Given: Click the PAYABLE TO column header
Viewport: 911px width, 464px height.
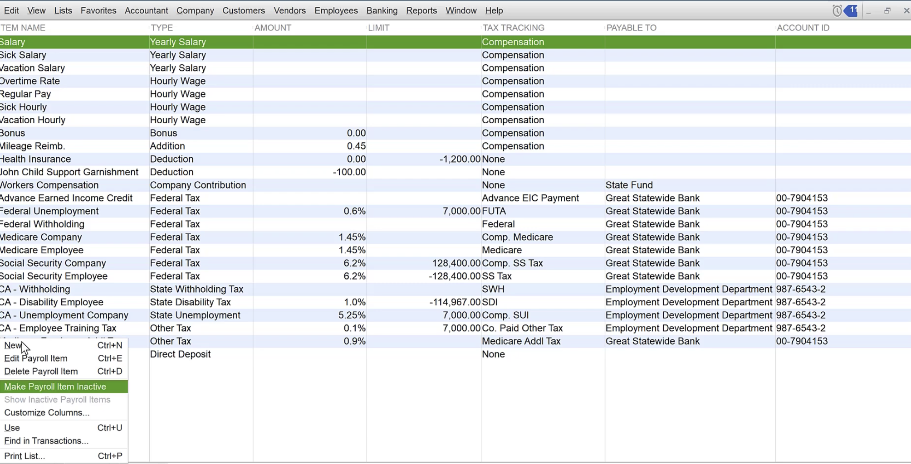Looking at the screenshot, I should (x=631, y=28).
